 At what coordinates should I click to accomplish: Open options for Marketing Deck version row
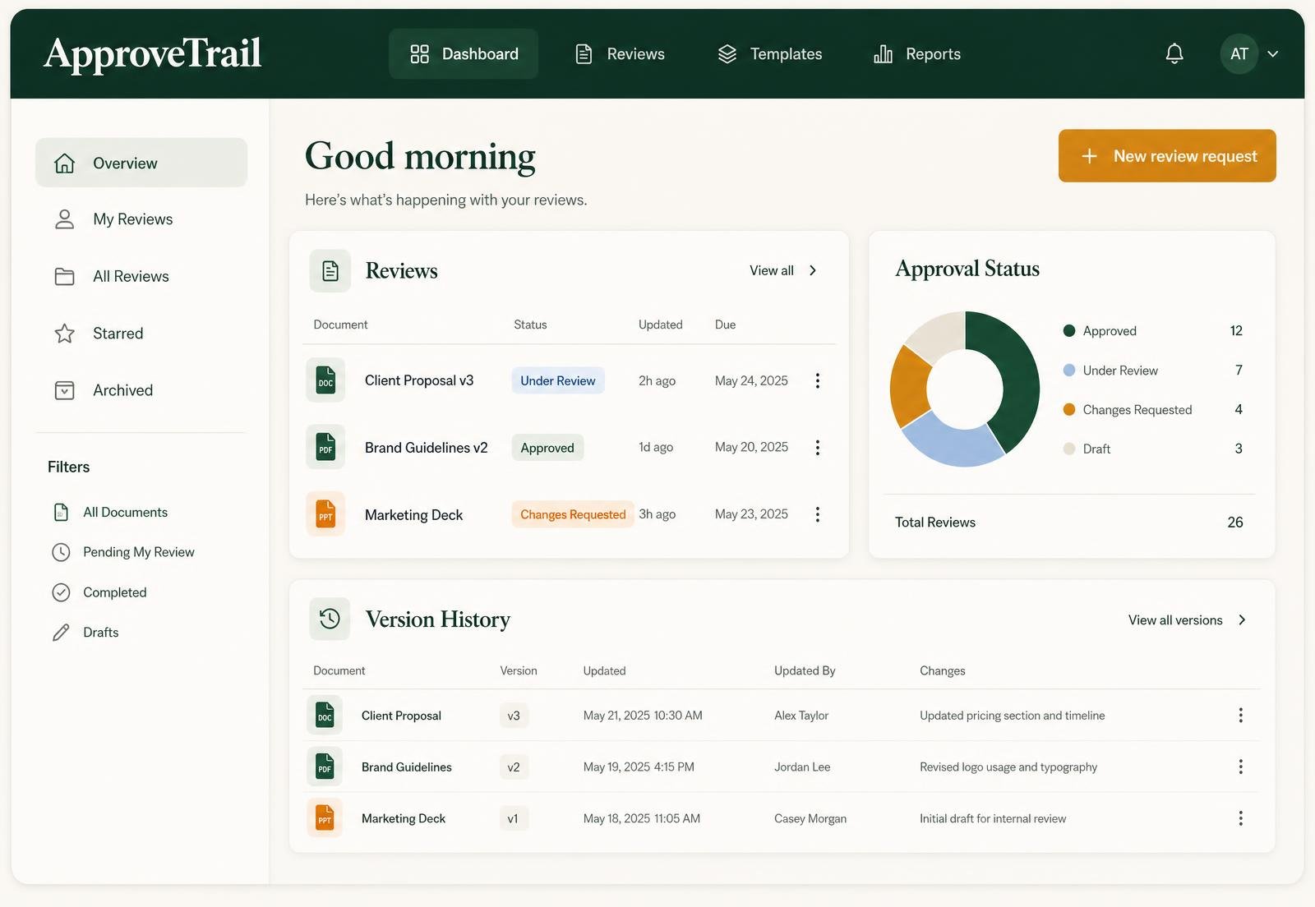click(1240, 818)
